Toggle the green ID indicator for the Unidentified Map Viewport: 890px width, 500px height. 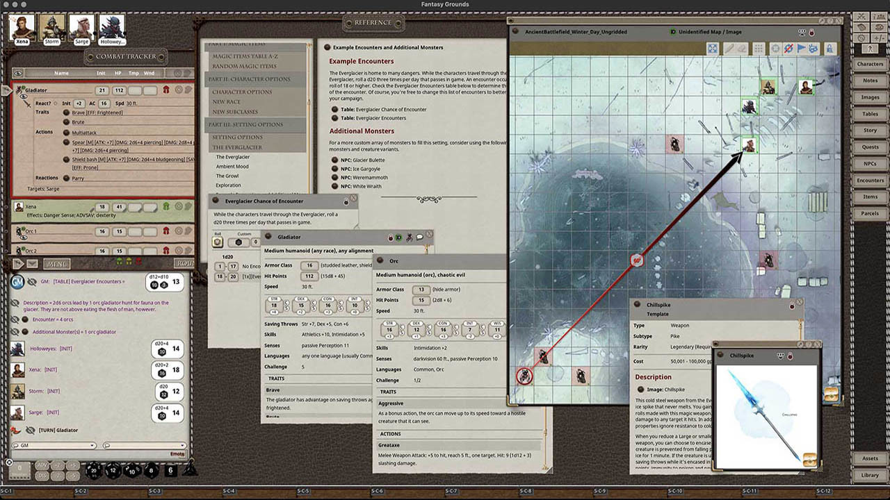(x=673, y=31)
